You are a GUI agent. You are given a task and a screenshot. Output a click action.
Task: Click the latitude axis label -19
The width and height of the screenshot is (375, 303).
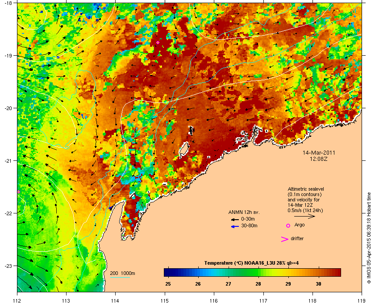tap(8, 55)
